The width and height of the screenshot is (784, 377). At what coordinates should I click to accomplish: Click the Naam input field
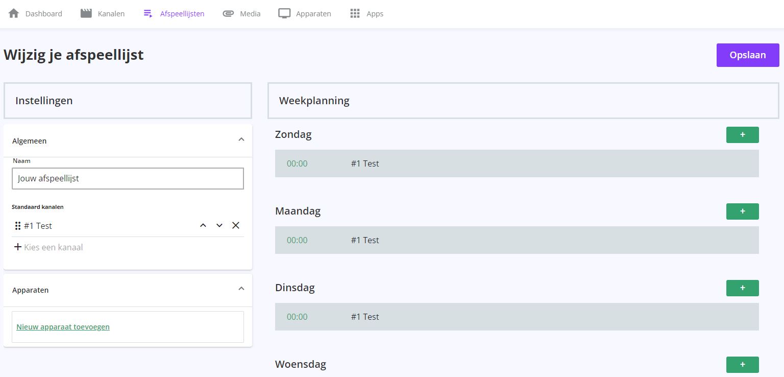128,179
